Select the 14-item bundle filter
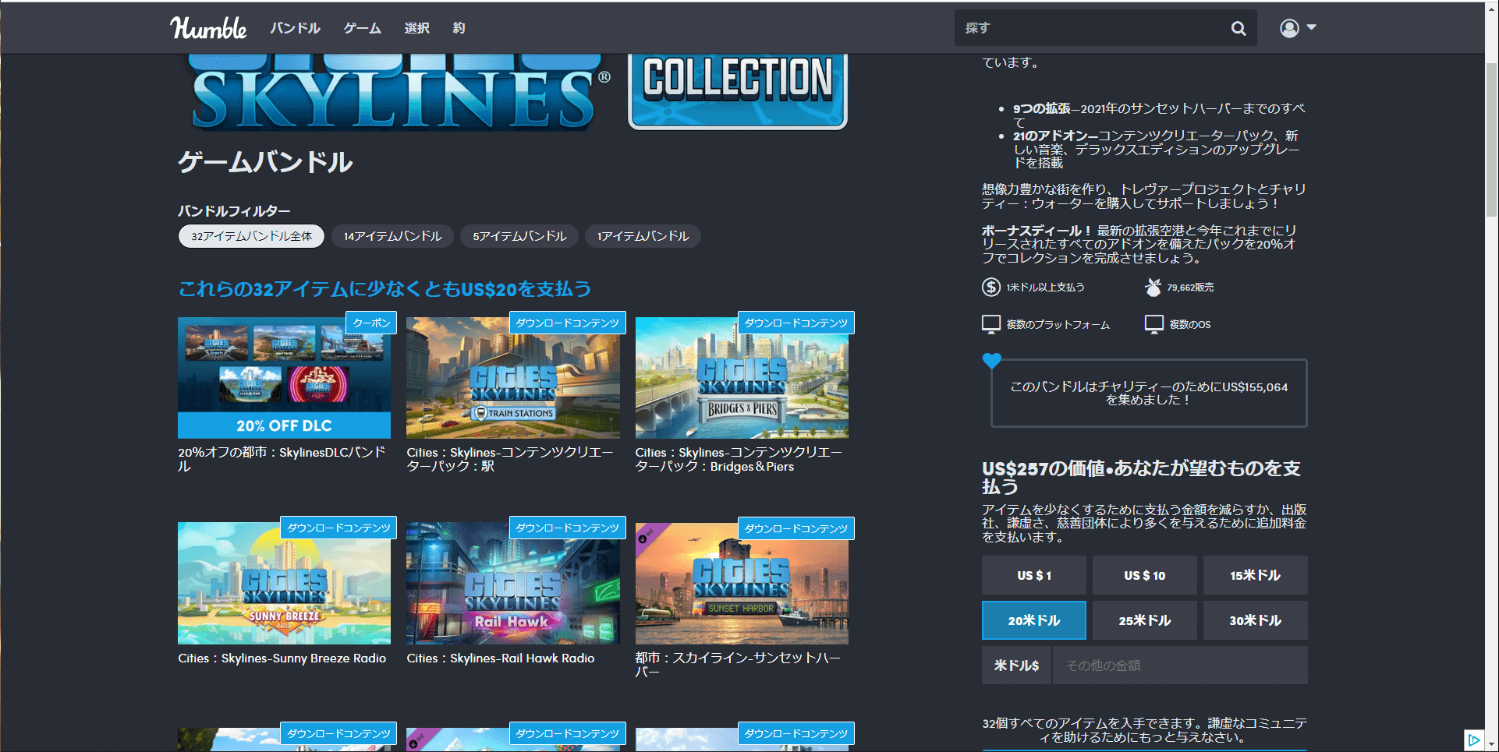The image size is (1499, 752). click(392, 236)
